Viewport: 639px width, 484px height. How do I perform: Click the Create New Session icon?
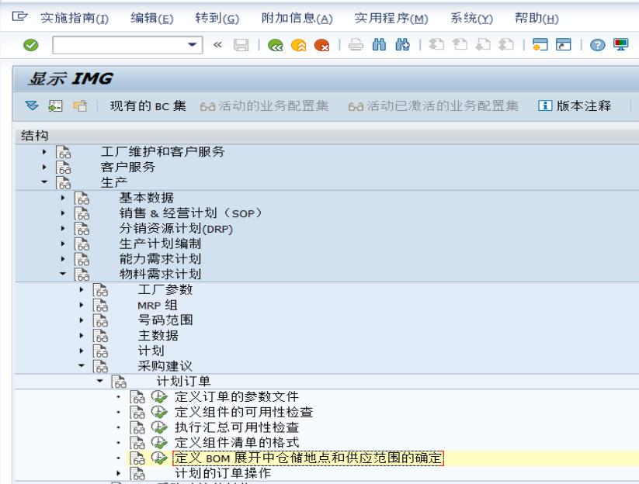click(540, 45)
